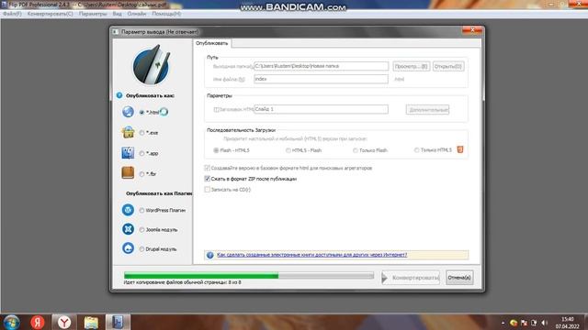This screenshot has height=330, width=588.
Task: Toggle basic html version for search engines checkbox
Action: tap(207, 168)
